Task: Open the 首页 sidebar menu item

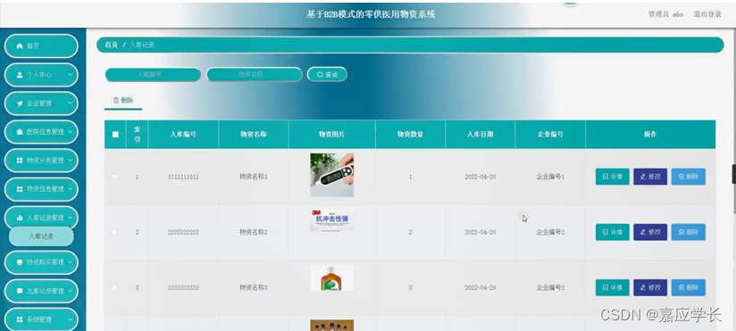Action: click(41, 46)
